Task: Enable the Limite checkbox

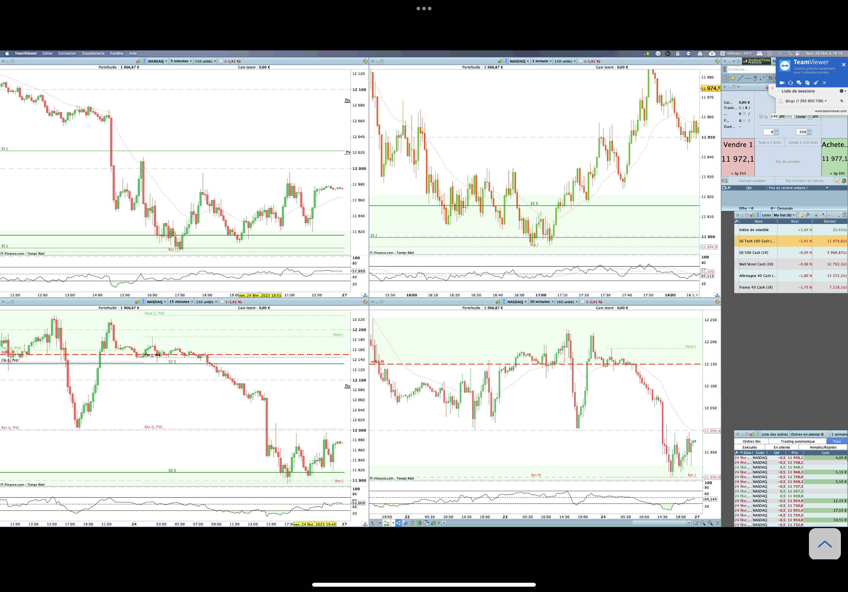Action: click(x=793, y=117)
